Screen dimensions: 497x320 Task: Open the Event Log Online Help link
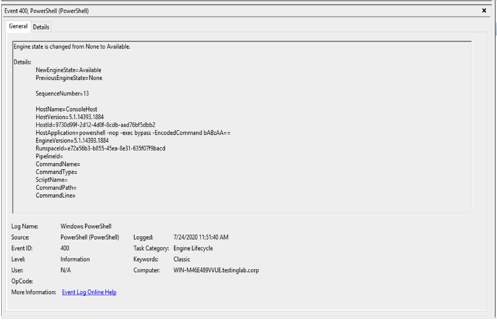point(89,292)
